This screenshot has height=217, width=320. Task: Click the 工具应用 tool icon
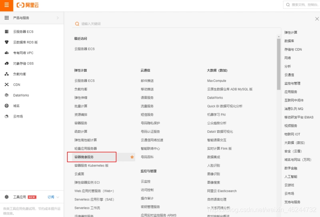tap(6, 197)
